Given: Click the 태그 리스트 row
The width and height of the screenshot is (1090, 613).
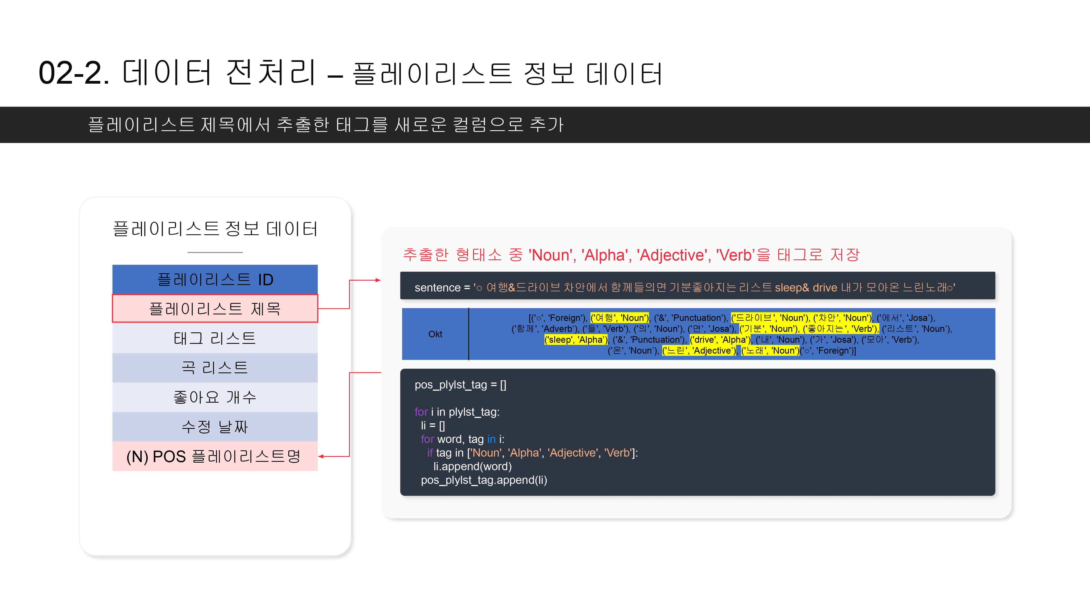Looking at the screenshot, I should click(215, 338).
